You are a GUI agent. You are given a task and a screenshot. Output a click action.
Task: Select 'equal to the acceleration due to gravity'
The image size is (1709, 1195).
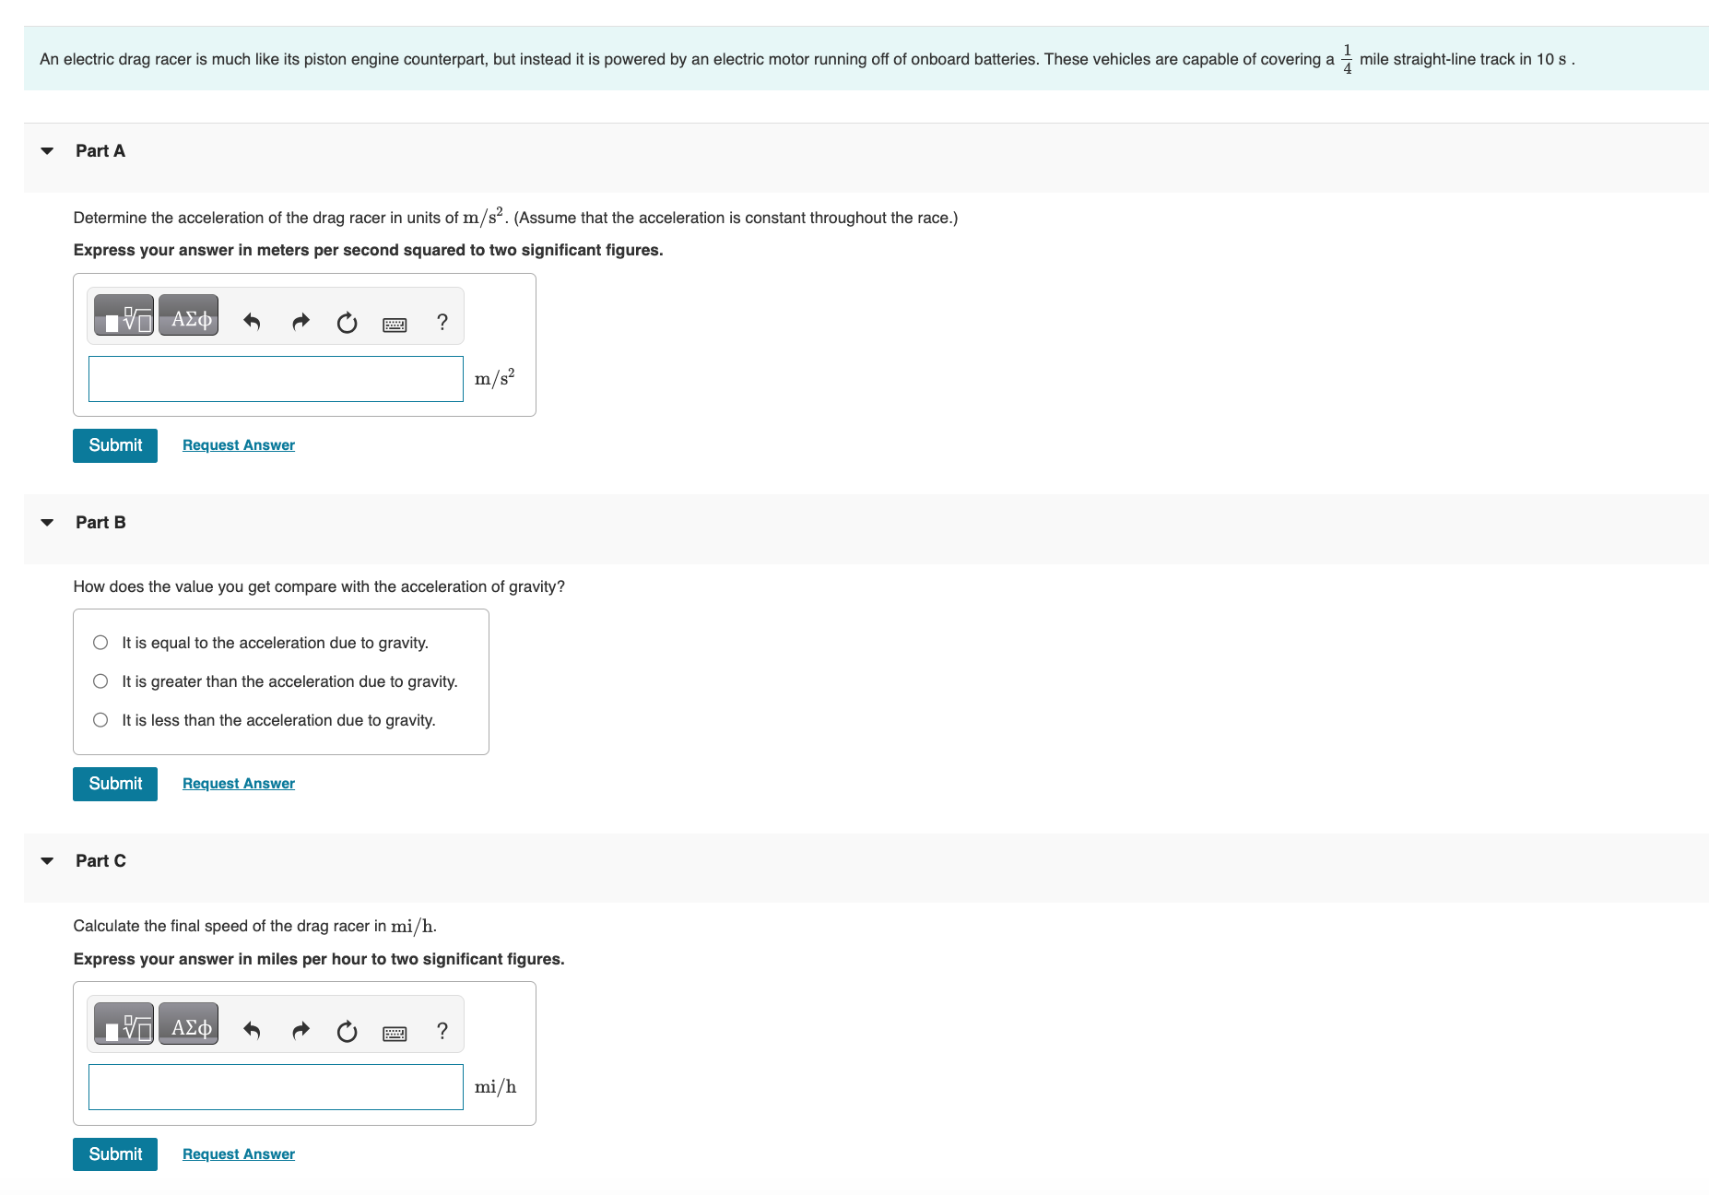pyautogui.click(x=100, y=643)
